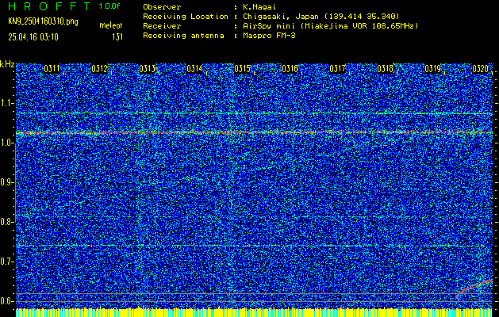Viewport: 499px width, 317px height.
Task: Click the HROFFT title text
Action: click(x=50, y=6)
